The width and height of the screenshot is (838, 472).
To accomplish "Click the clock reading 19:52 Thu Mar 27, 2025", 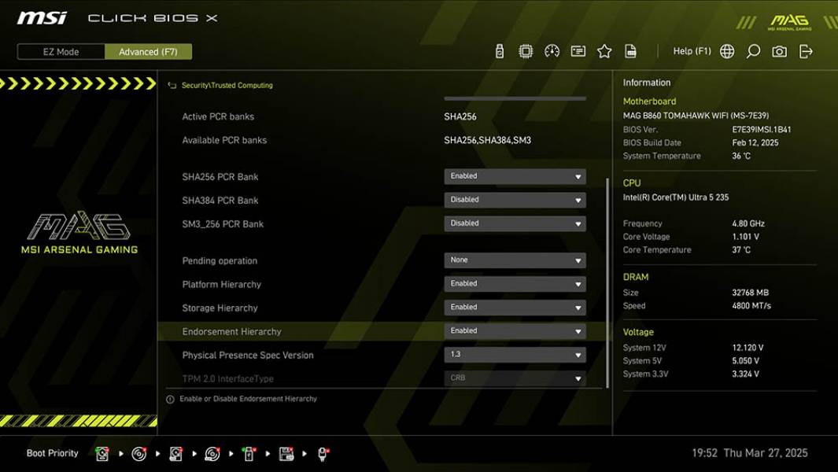I will tap(750, 453).
